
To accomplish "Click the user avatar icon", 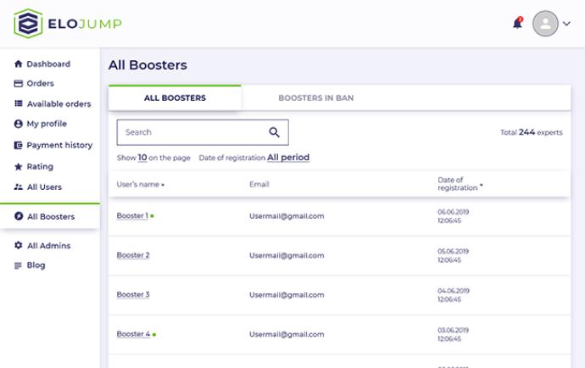I will click(545, 24).
